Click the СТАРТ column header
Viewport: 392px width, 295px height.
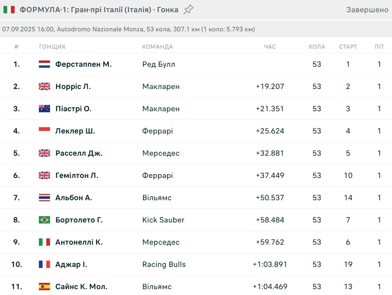tap(348, 47)
